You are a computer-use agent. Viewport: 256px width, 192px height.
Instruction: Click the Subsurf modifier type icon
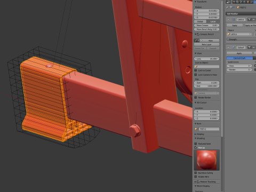click(x=234, y=47)
